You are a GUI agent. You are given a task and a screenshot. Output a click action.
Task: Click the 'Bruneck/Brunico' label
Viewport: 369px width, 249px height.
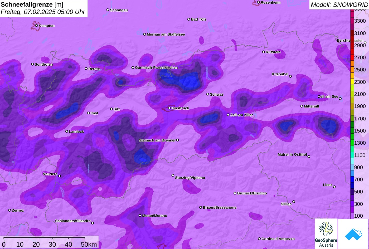point(252,193)
